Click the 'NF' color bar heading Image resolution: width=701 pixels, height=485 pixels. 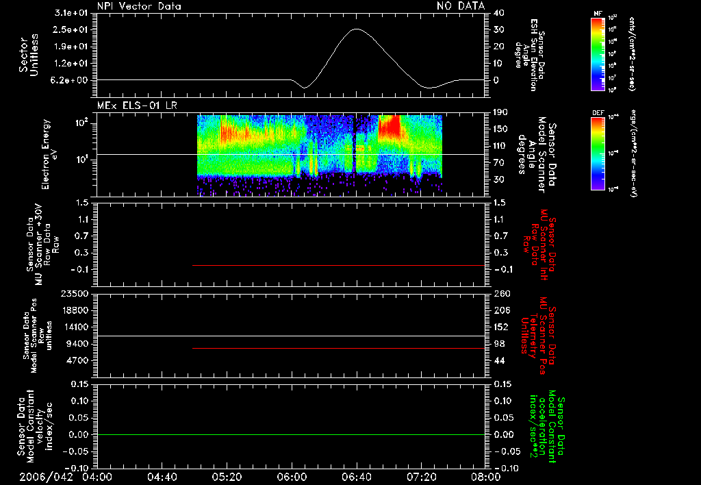coord(598,14)
